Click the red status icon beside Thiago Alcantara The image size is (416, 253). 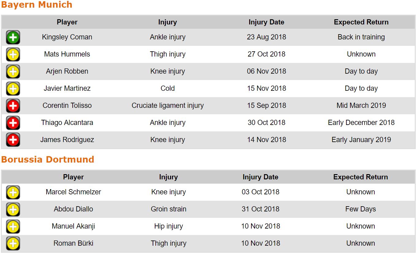pyautogui.click(x=13, y=123)
